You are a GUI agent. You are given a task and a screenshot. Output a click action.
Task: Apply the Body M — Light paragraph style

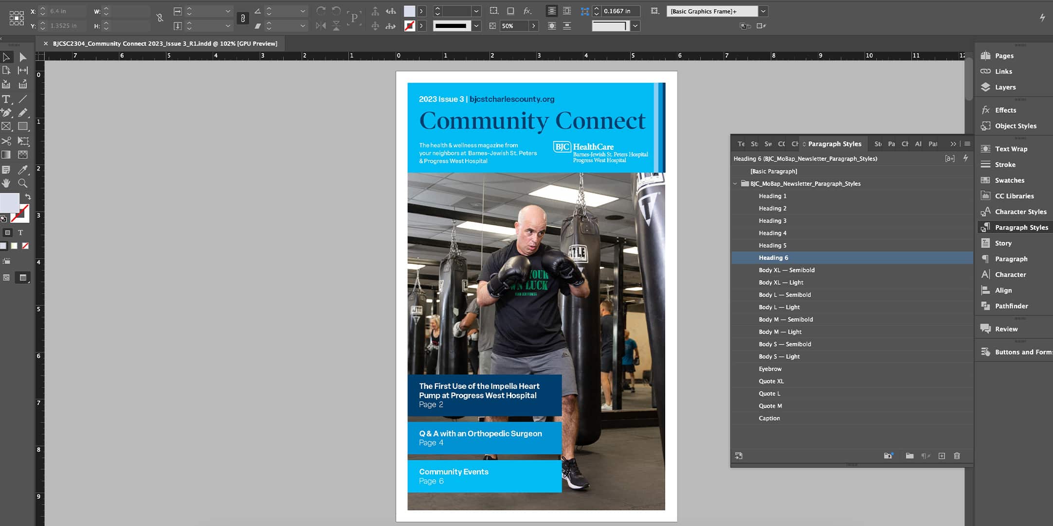(780, 332)
